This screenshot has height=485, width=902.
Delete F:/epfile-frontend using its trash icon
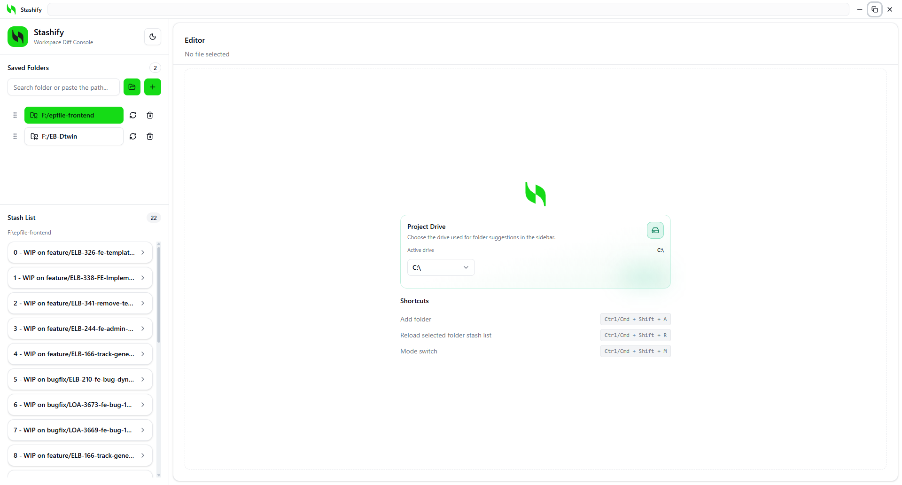[x=150, y=115]
